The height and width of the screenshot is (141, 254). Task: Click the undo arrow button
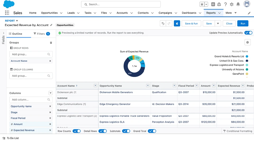click(163, 24)
